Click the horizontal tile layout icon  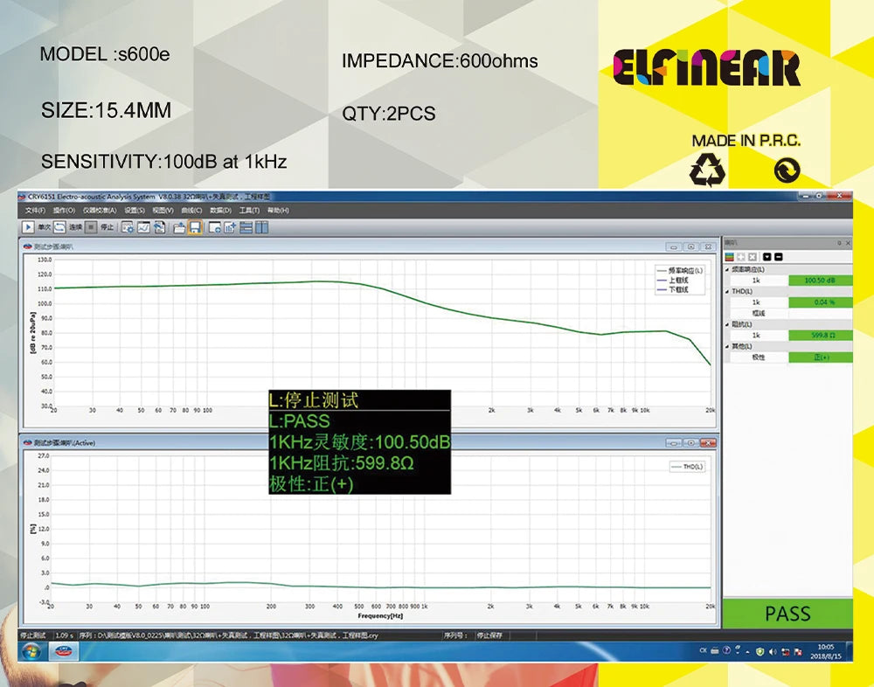coord(246,227)
